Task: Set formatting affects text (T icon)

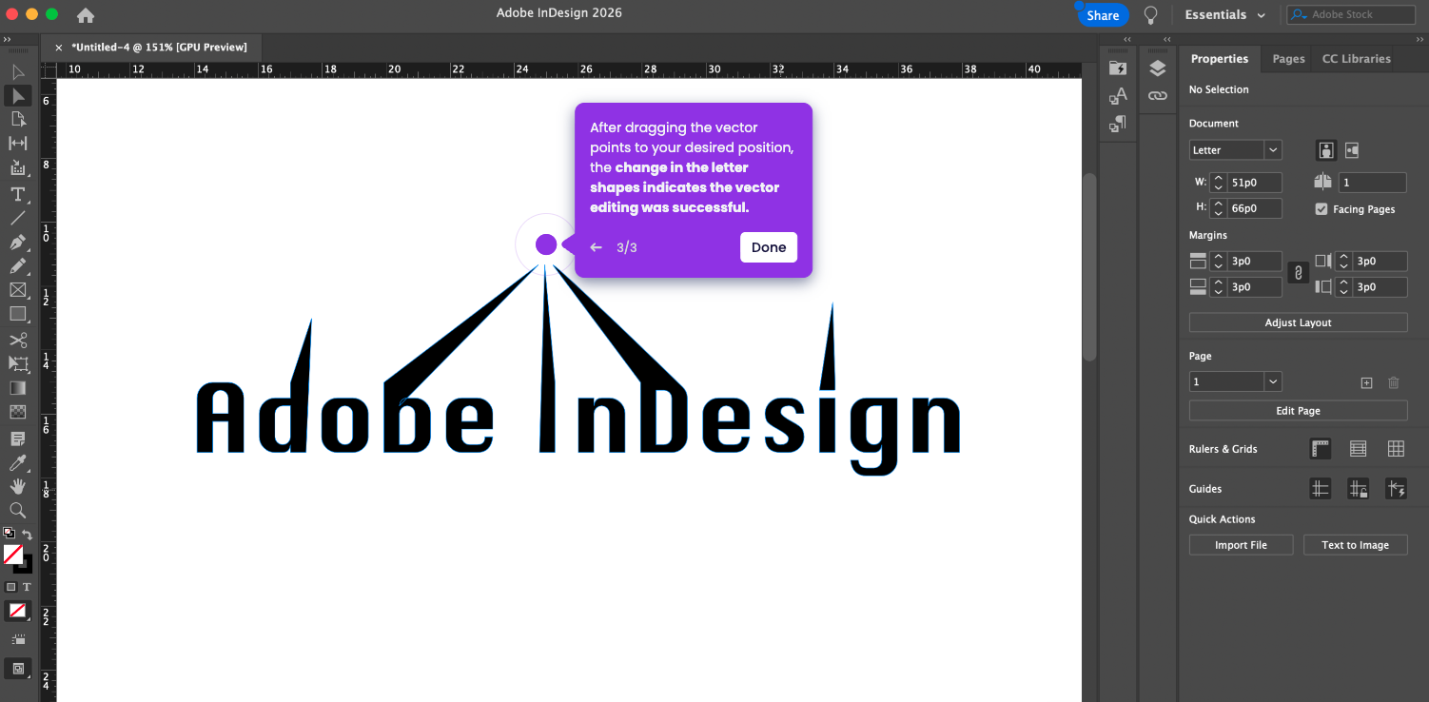Action: click(27, 587)
